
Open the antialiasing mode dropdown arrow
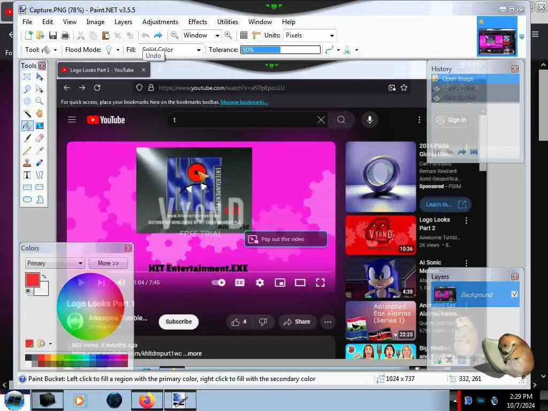tap(338, 50)
